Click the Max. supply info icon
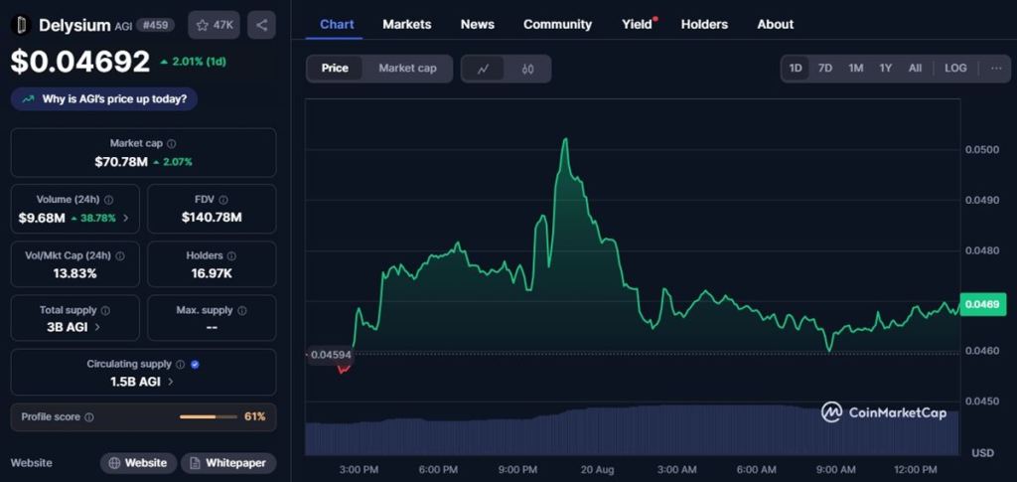Viewport: 1017px width, 482px height. pyautogui.click(x=242, y=311)
